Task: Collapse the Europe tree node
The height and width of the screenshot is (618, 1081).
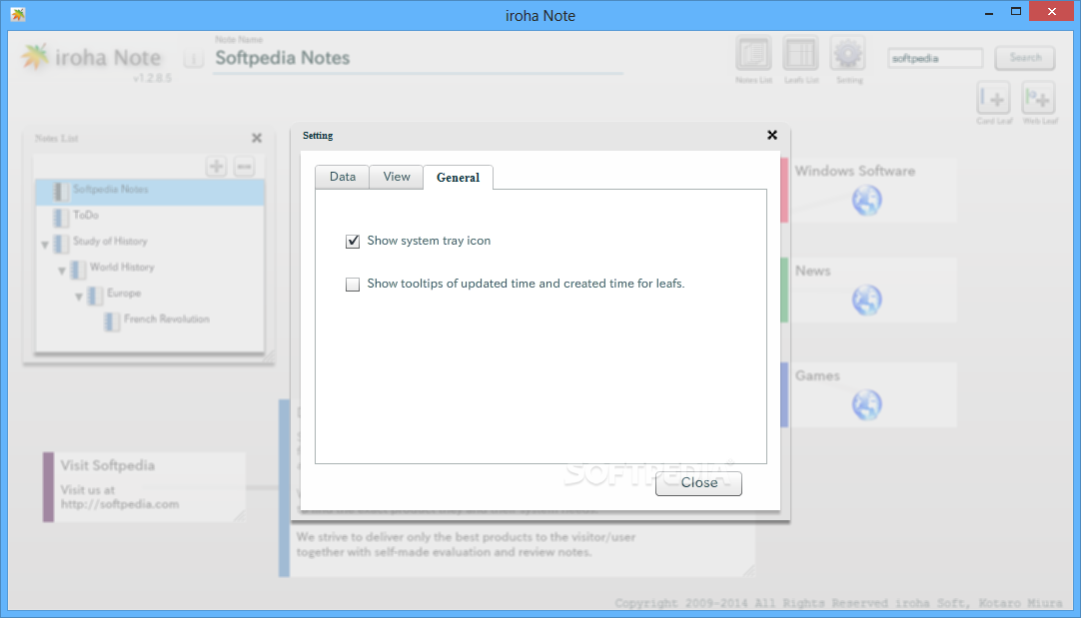Action: (x=79, y=297)
